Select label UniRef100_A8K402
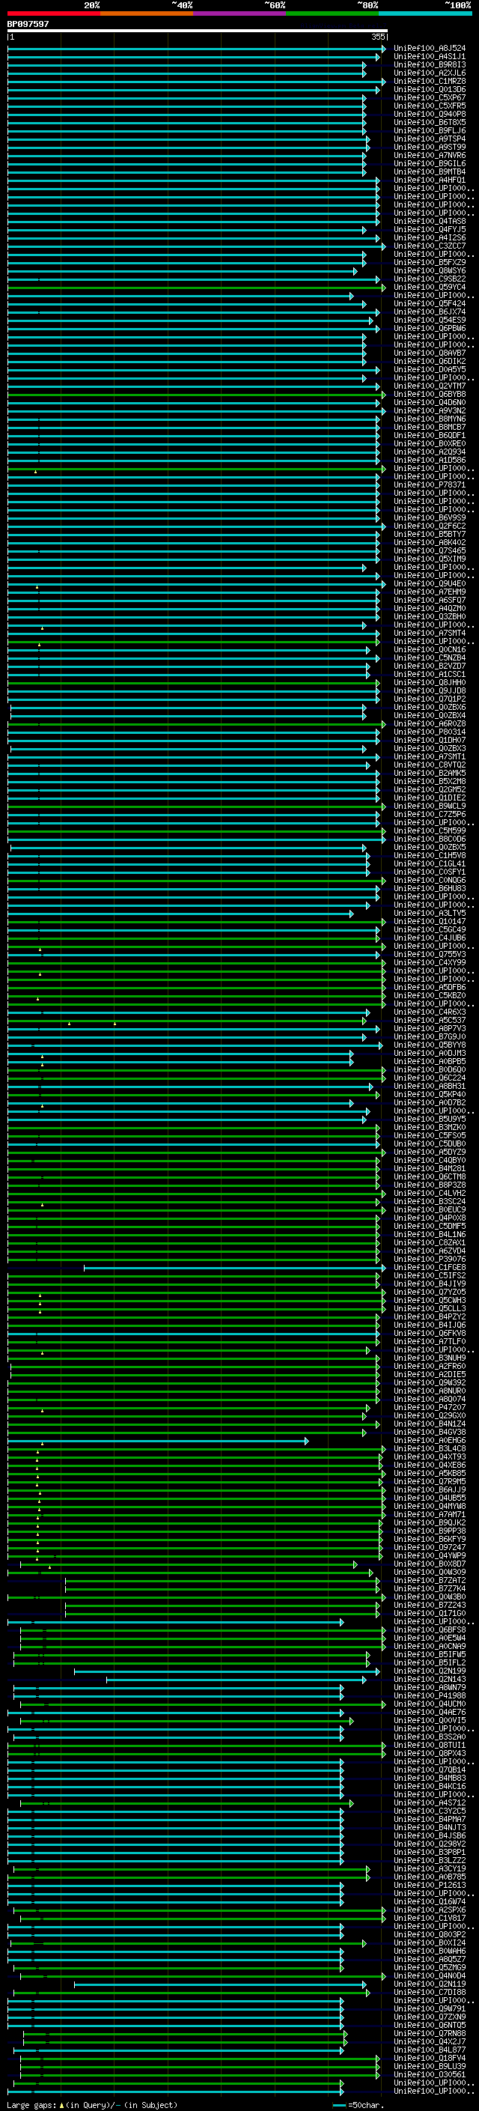Screen dimensions: 479x2111 point(430,542)
